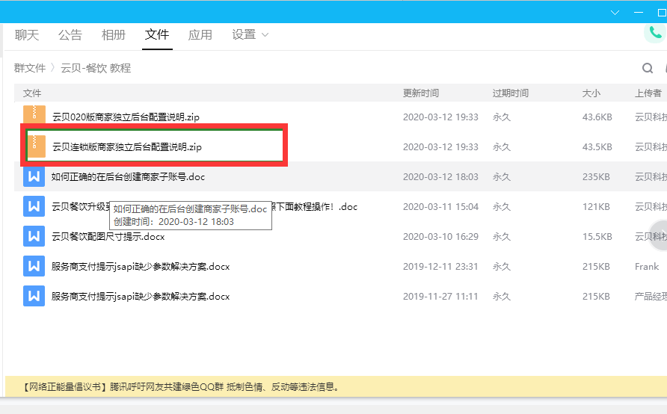Image resolution: width=667 pixels, height=414 pixels.
Task: Select file 如何正确的在后台创建商家子账号.doc in list
Action: click(128, 176)
